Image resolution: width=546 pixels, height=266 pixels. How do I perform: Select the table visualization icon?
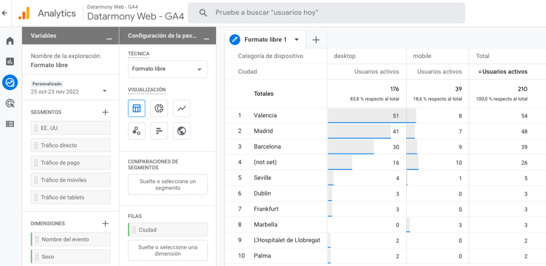(136, 108)
